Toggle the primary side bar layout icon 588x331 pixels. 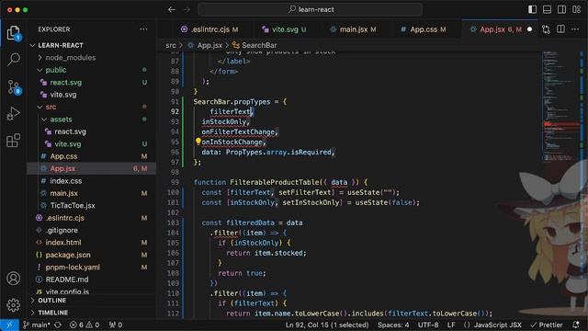click(532, 9)
